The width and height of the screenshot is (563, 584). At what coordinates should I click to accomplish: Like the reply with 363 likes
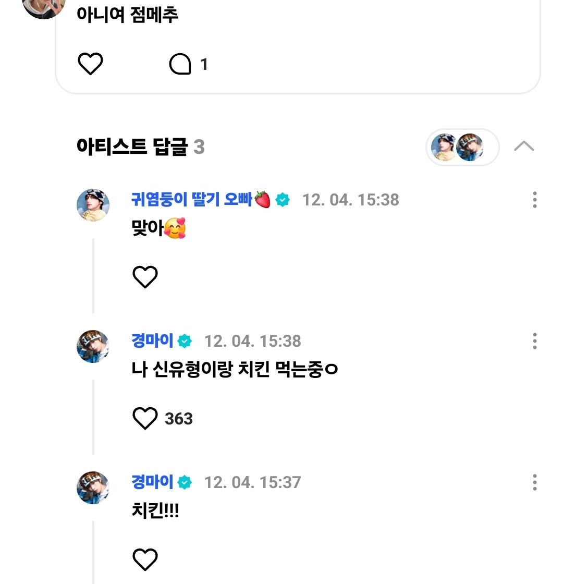145,418
